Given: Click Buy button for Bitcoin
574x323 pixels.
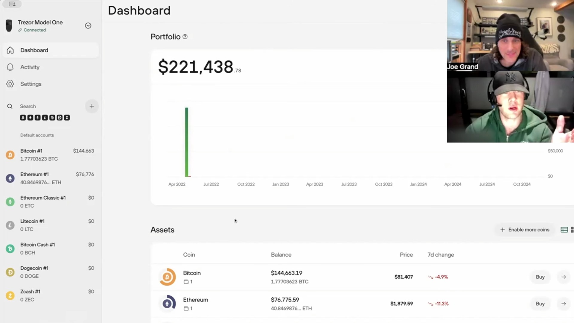Looking at the screenshot, I should [540, 277].
